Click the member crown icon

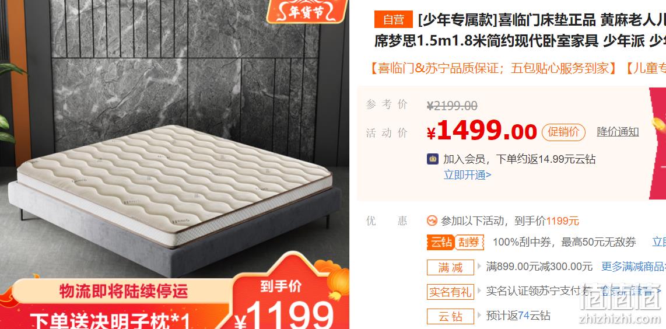coord(432,159)
